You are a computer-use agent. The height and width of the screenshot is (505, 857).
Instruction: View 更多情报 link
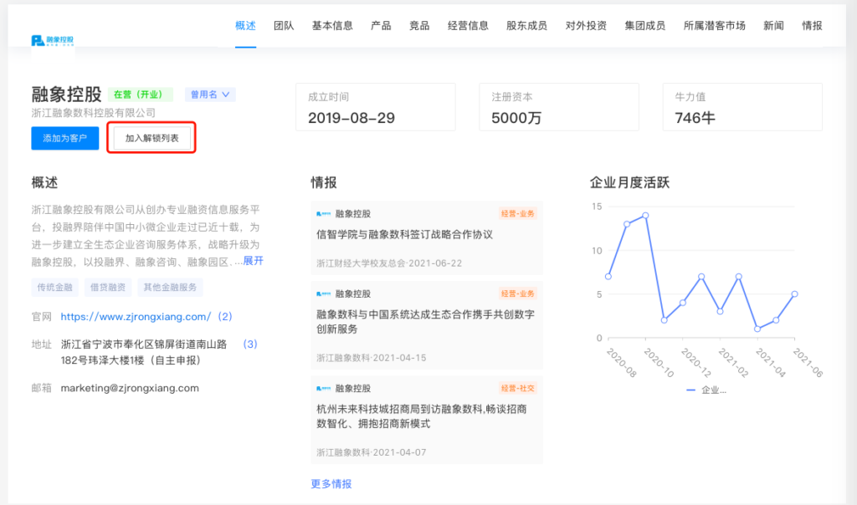pos(331,484)
